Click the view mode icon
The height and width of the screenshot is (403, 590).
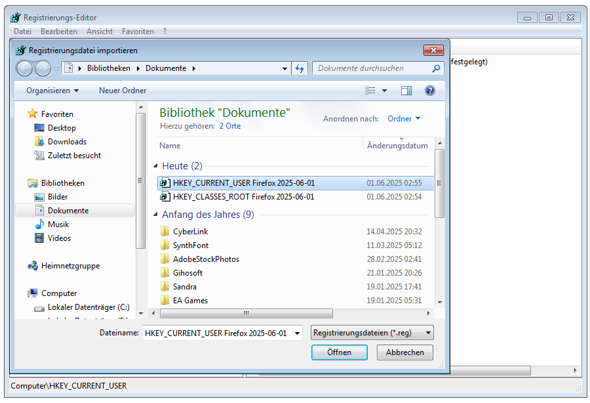point(371,91)
